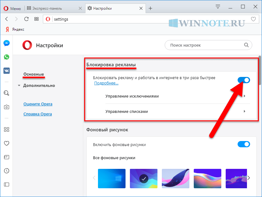
Task: Open history clock icon in sidebar
Action: pos(7,171)
